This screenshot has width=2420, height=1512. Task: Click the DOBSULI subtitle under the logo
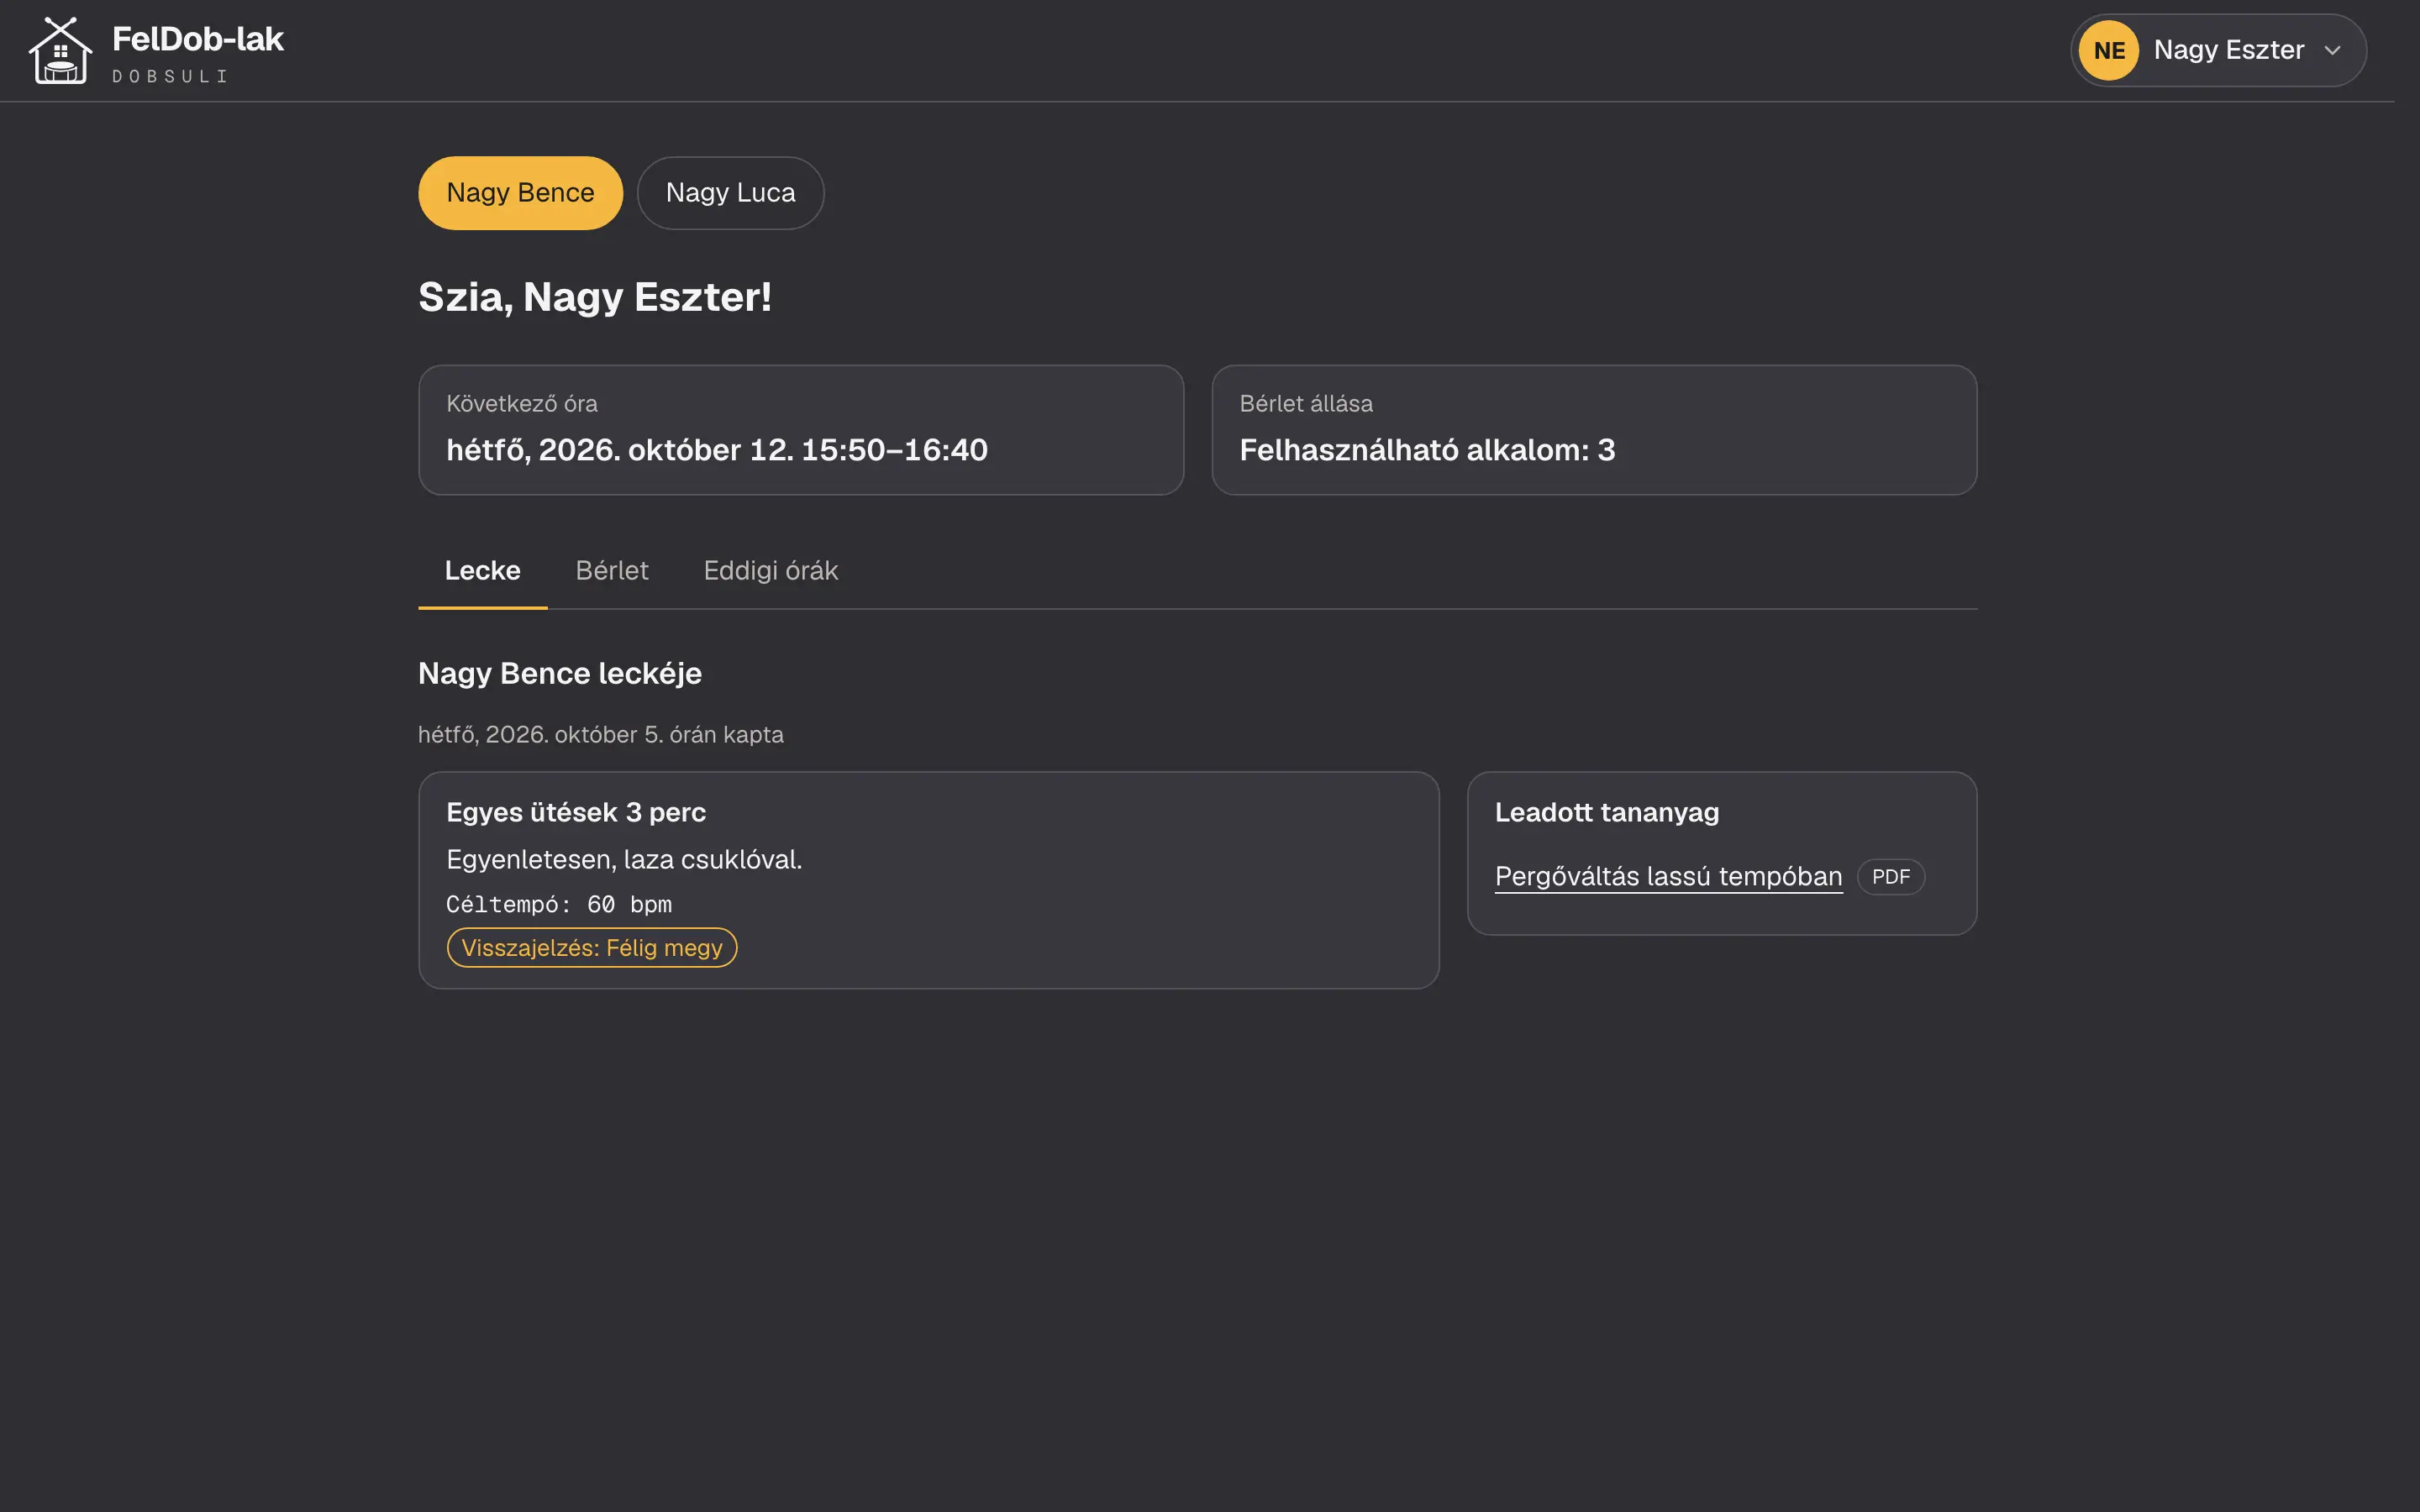pos(170,77)
